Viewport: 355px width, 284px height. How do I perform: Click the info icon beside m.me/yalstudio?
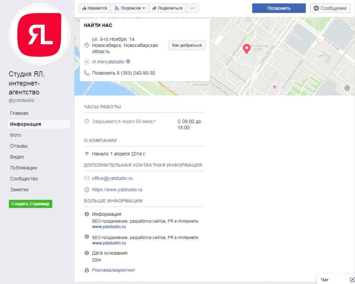pyautogui.click(x=128, y=61)
